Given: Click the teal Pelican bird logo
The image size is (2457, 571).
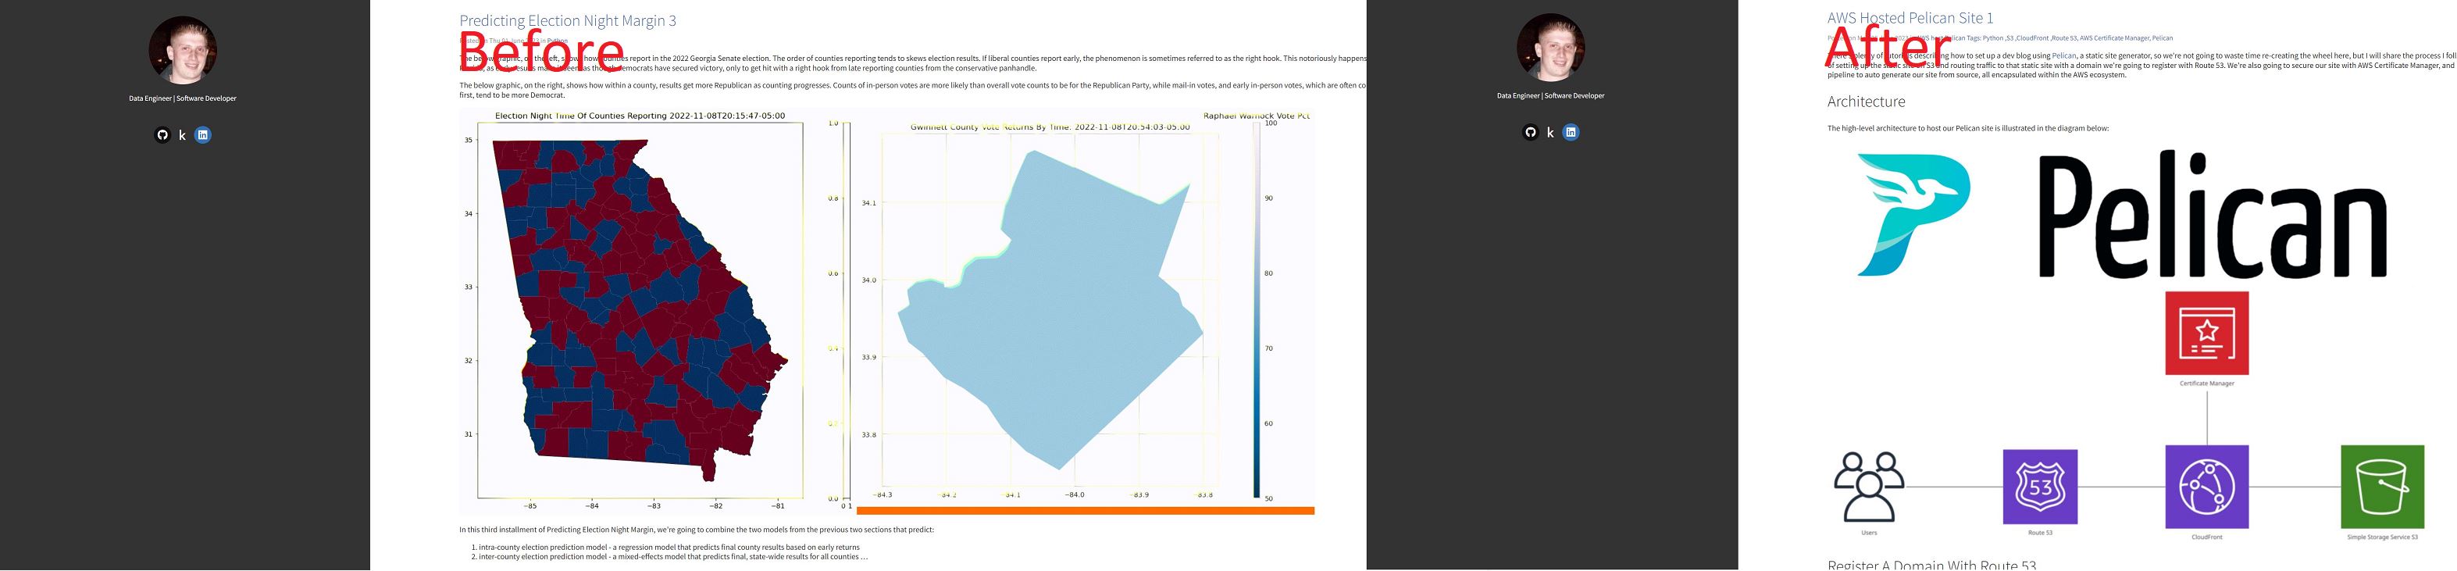Looking at the screenshot, I should 1913,216.
